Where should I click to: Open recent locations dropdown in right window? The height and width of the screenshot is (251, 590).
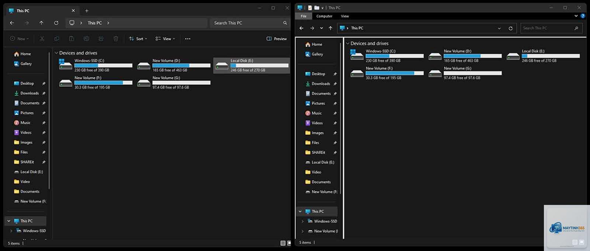click(x=322, y=28)
